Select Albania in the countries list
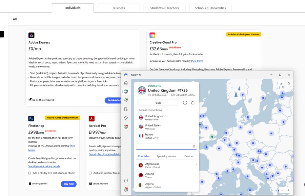 166,175
